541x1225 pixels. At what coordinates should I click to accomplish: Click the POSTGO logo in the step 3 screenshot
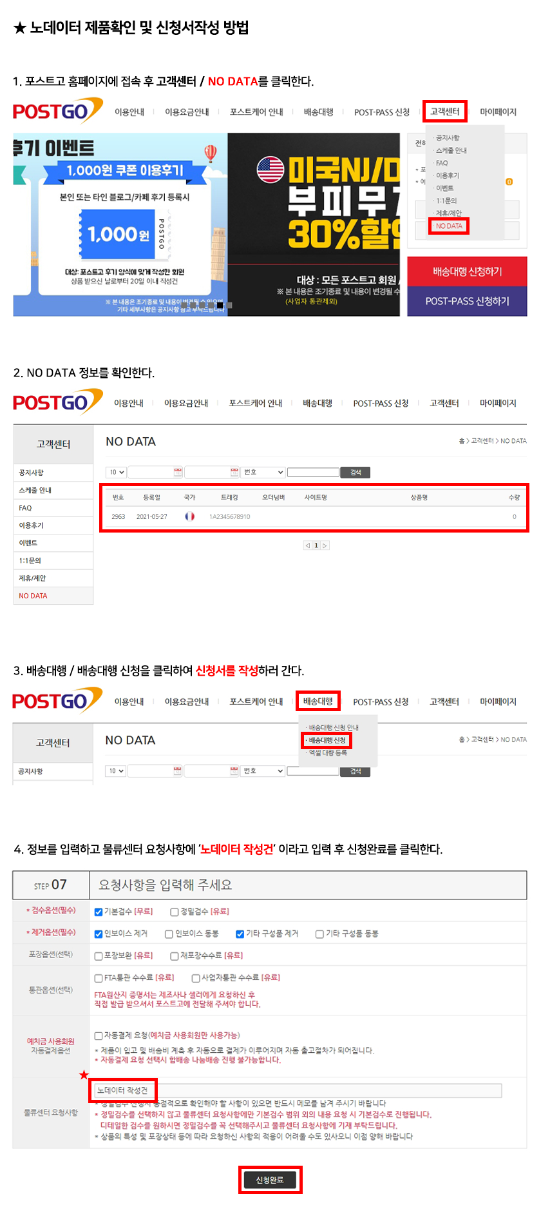pos(57,701)
